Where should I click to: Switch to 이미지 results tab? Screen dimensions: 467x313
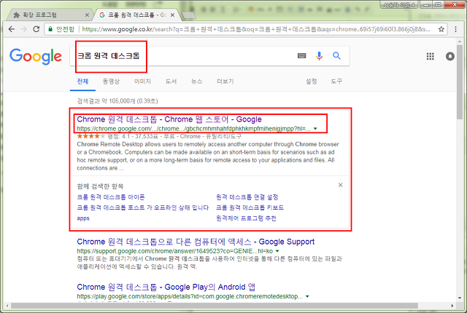[x=142, y=82]
